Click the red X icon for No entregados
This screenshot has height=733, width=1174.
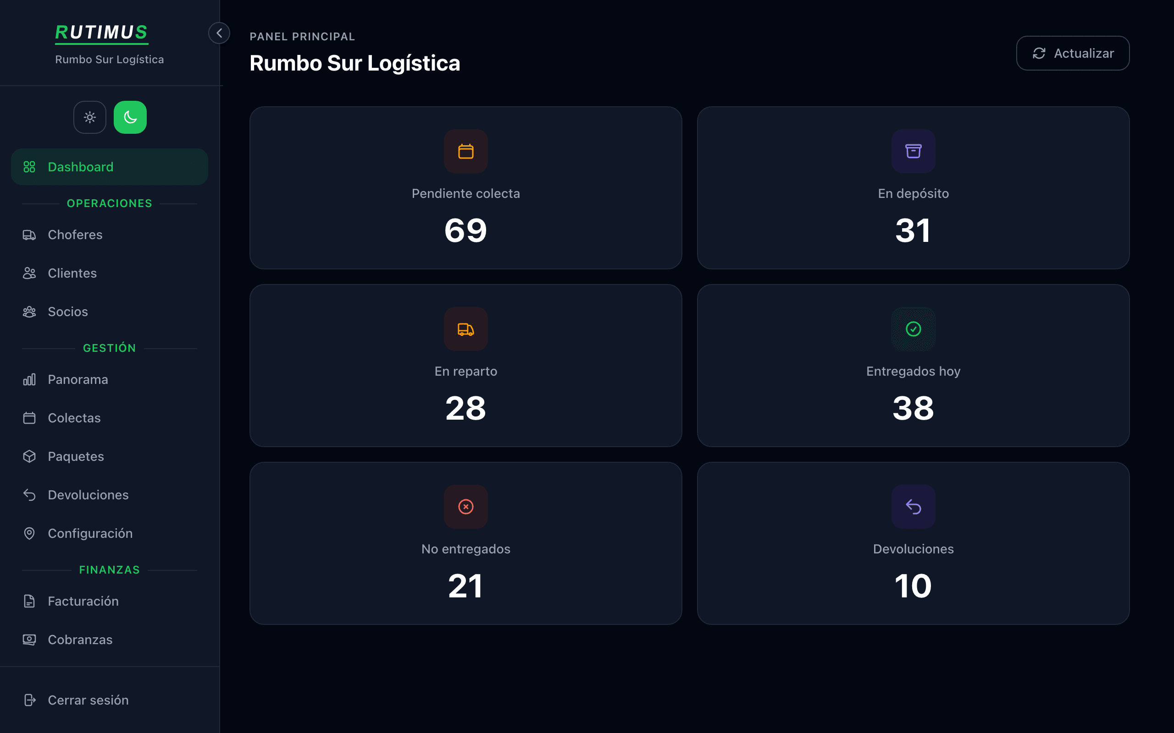pos(466,507)
